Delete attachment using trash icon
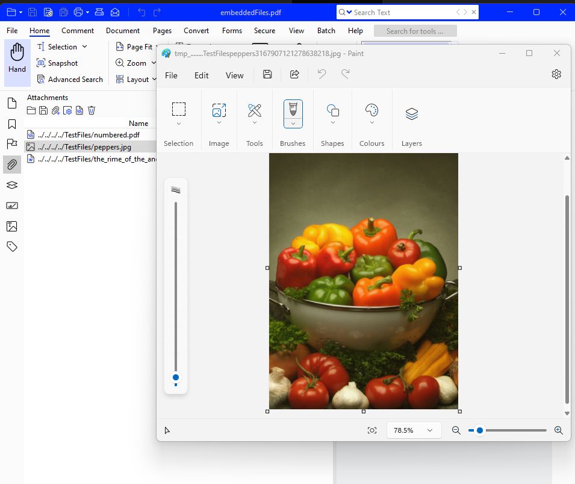The width and height of the screenshot is (575, 484). tap(92, 110)
